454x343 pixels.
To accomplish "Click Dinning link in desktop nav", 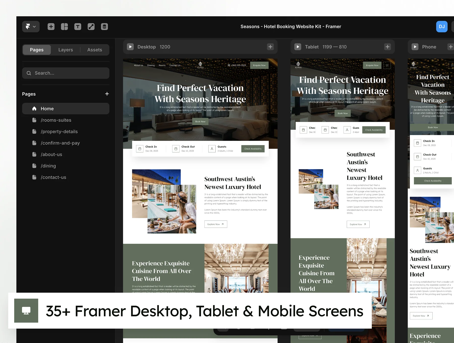I will pyautogui.click(x=151, y=65).
